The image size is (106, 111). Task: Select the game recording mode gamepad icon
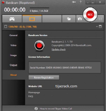tap(12, 19)
